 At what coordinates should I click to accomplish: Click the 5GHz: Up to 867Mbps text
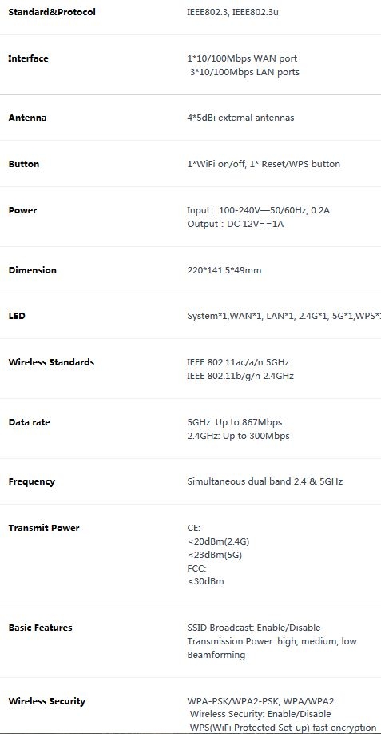(235, 422)
